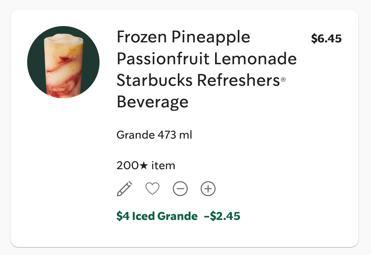The image size is (371, 255).
Task: Open the $4 Iced Grande deal
Action: coord(157,216)
